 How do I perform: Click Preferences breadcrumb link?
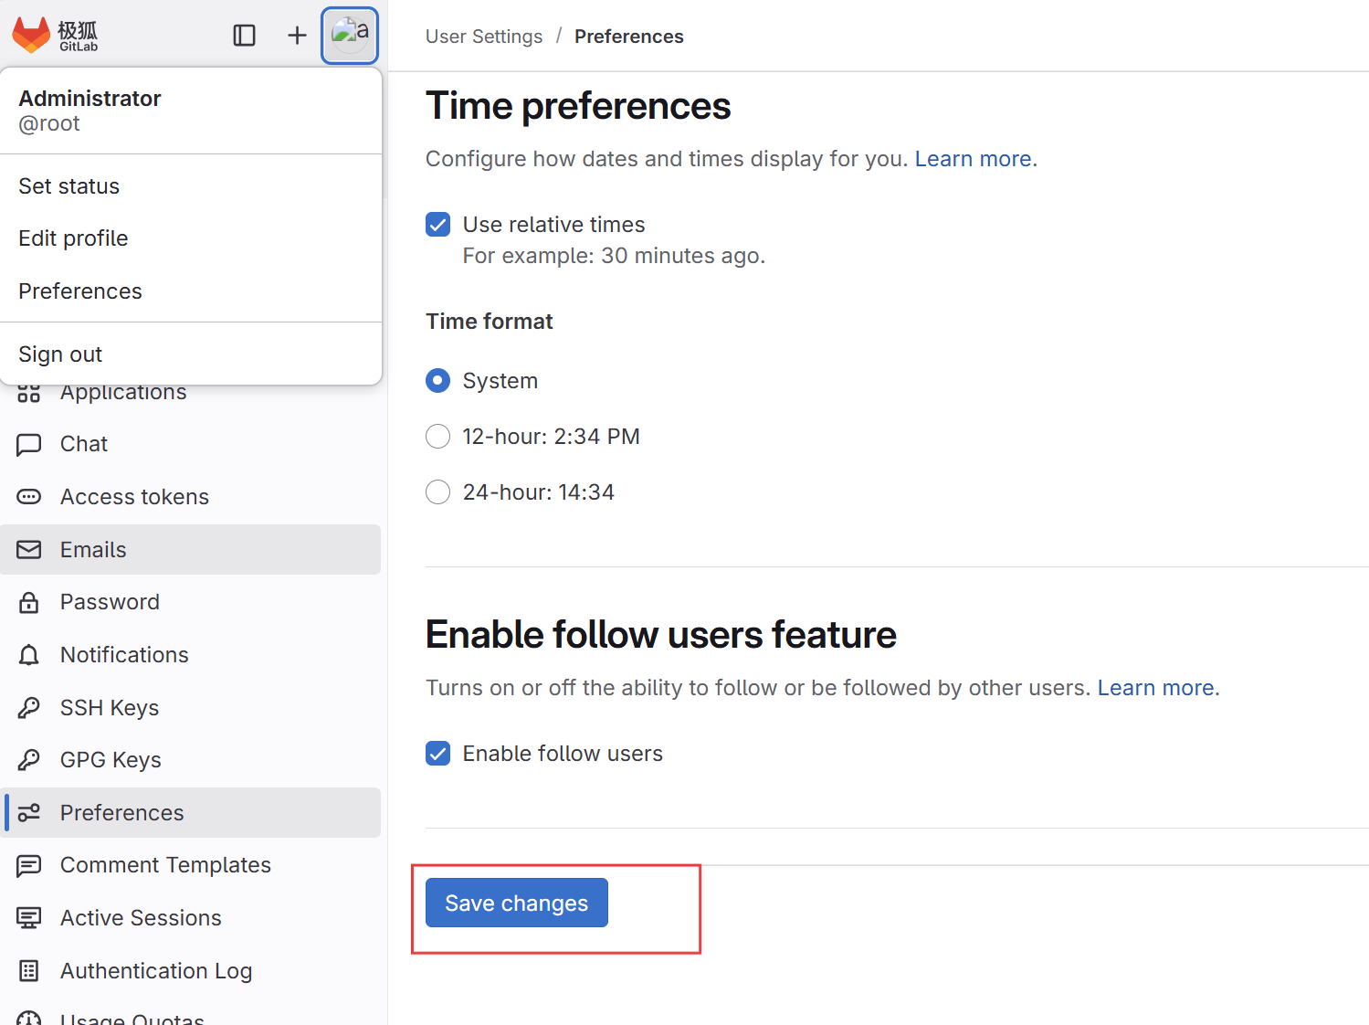(629, 37)
